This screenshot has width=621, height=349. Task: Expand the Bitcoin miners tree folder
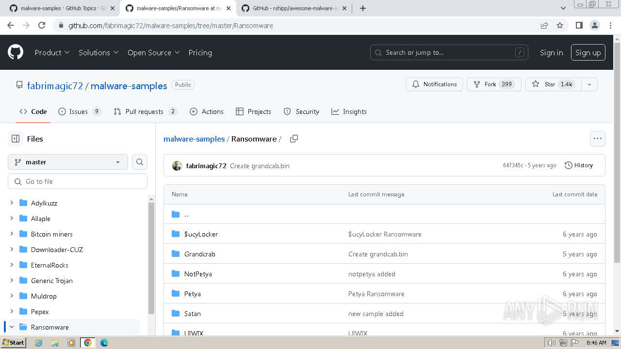tap(12, 234)
